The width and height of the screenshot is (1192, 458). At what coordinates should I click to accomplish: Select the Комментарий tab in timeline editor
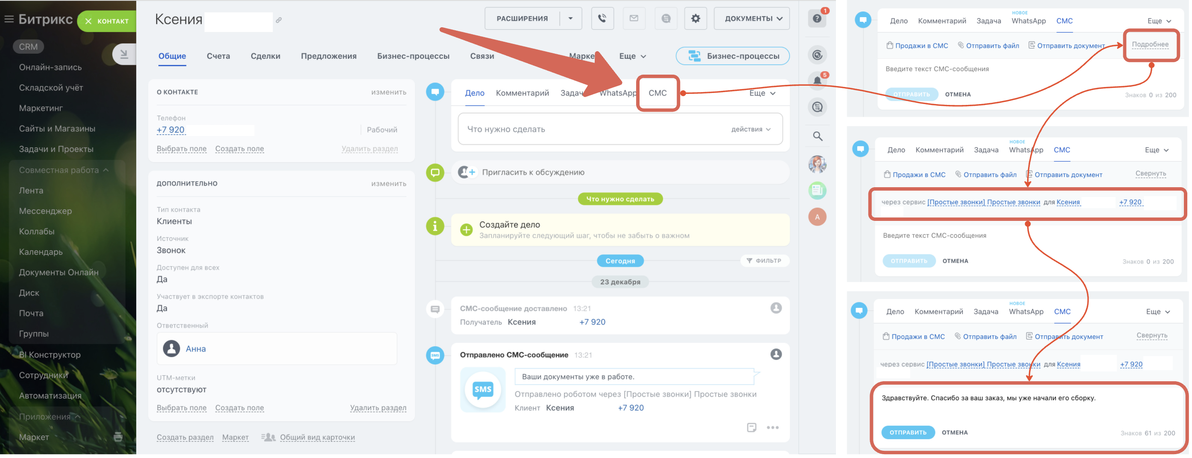pyautogui.click(x=523, y=93)
